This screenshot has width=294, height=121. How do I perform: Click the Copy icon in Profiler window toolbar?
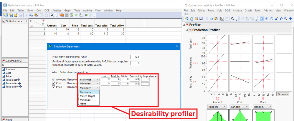211,19
